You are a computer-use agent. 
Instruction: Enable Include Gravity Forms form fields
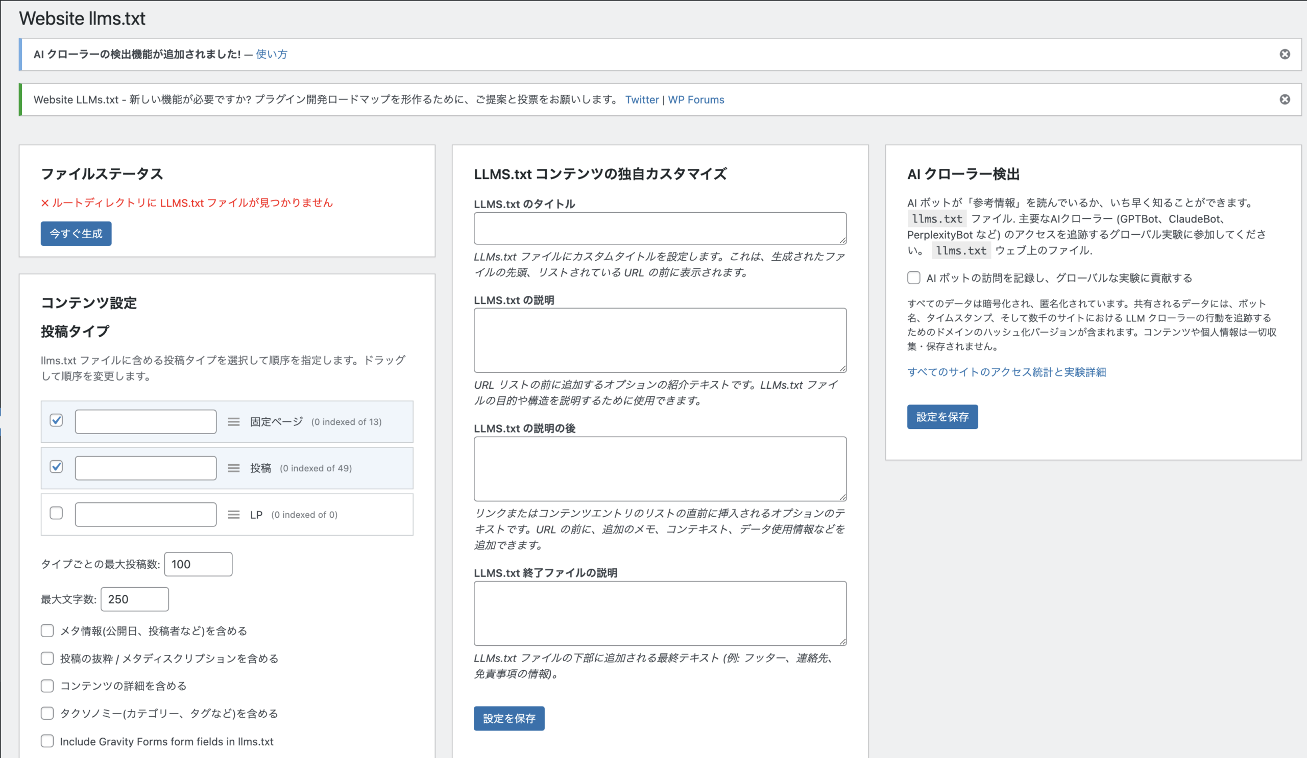[x=47, y=741]
